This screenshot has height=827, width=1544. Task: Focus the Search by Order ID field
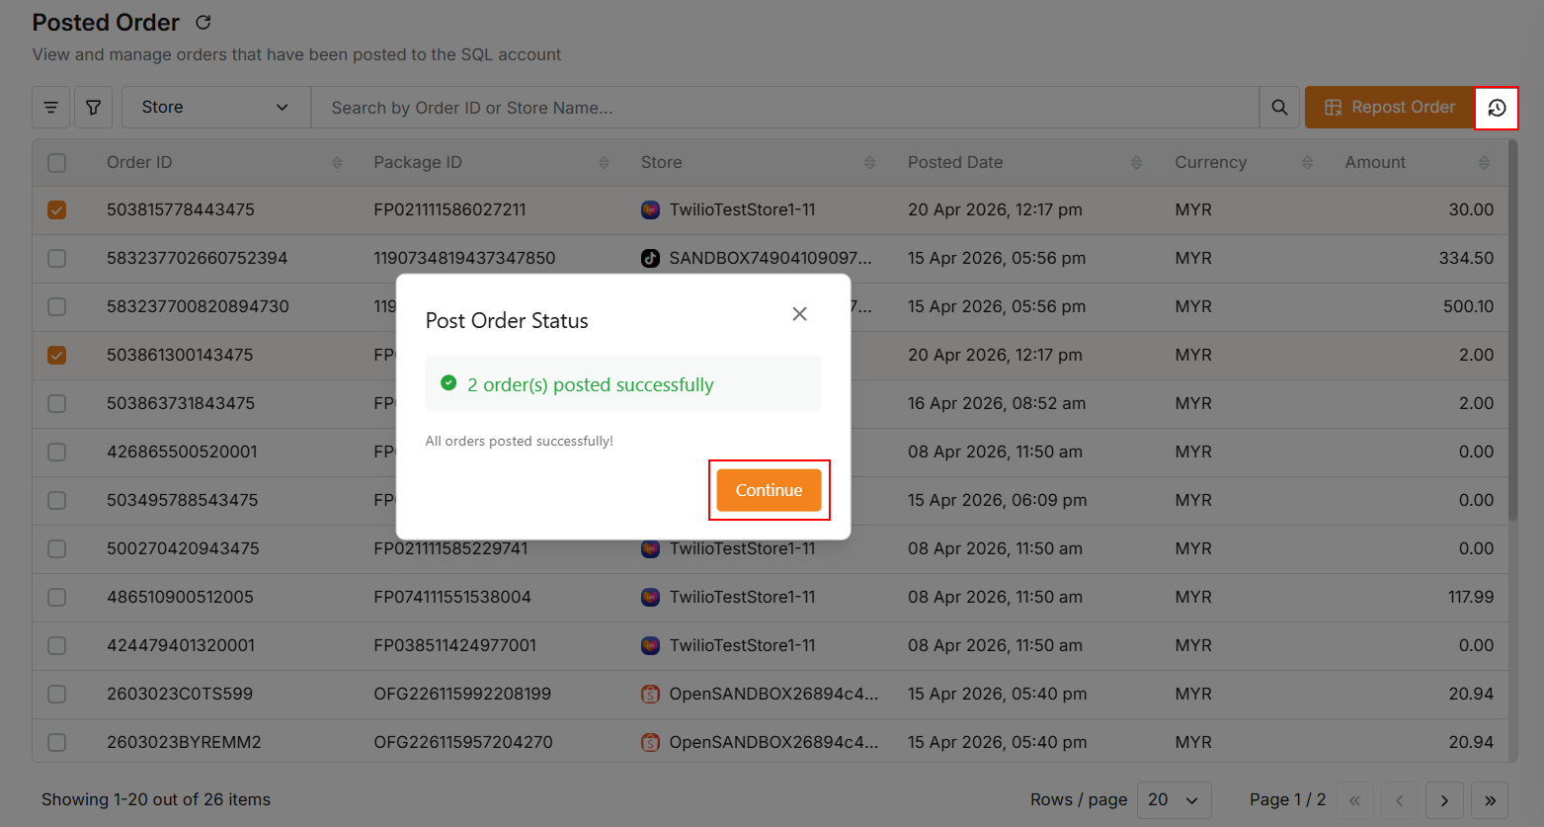(x=785, y=107)
